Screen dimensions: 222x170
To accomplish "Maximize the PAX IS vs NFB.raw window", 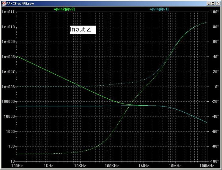I will pos(213,4).
